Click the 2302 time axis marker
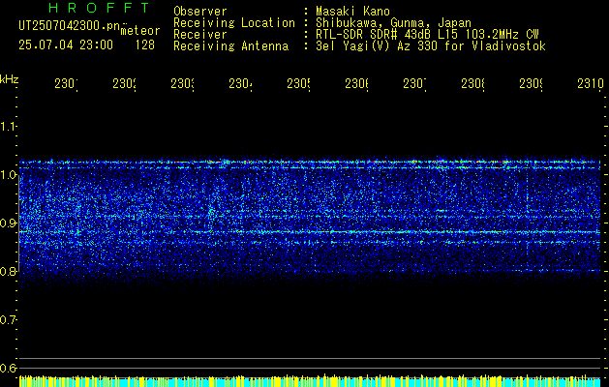609x387 pixels. pos(124,84)
